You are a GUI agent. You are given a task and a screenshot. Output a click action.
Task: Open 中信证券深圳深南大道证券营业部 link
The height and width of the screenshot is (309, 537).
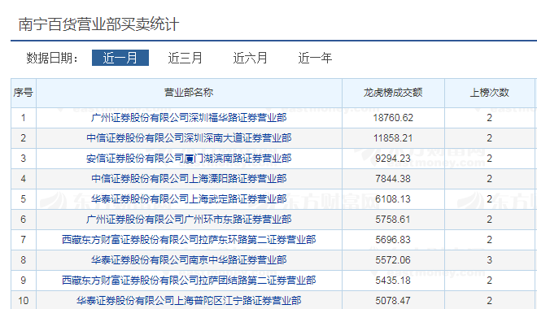(x=189, y=138)
